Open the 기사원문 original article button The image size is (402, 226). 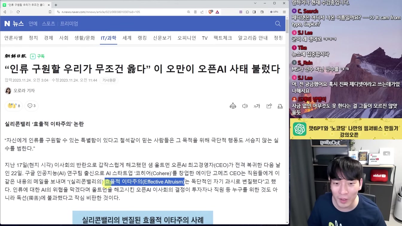tap(109, 80)
